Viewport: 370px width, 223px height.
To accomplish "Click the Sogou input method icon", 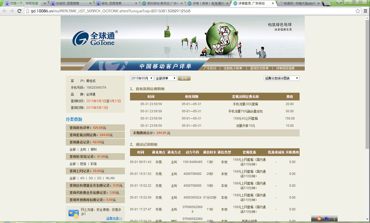I will click(319, 219).
